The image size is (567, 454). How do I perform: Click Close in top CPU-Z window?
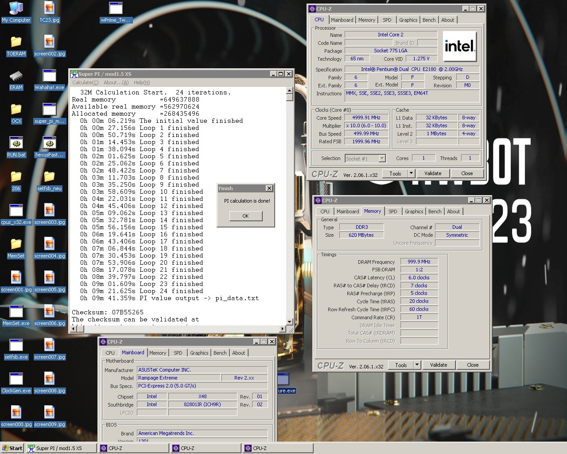[x=467, y=173]
